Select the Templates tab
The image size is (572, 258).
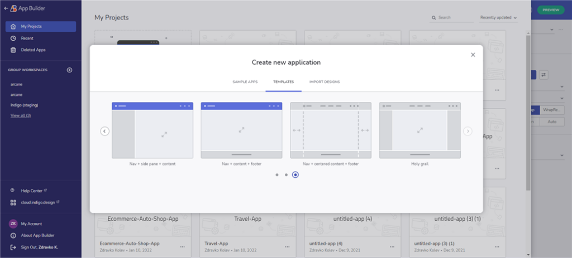[x=283, y=82]
